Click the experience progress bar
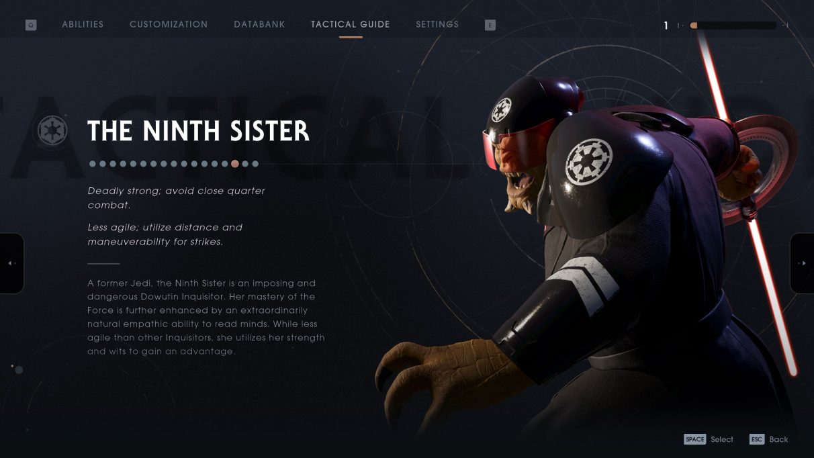Viewport: 814px width, 458px height. (x=733, y=26)
